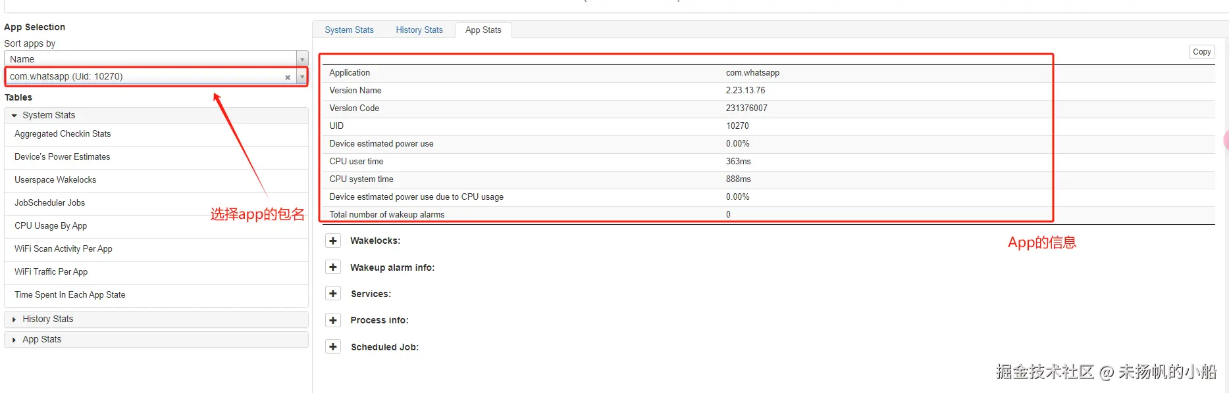The width and height of the screenshot is (1229, 393).
Task: Clear the com.whatsapp app selection
Action: pyautogui.click(x=288, y=78)
